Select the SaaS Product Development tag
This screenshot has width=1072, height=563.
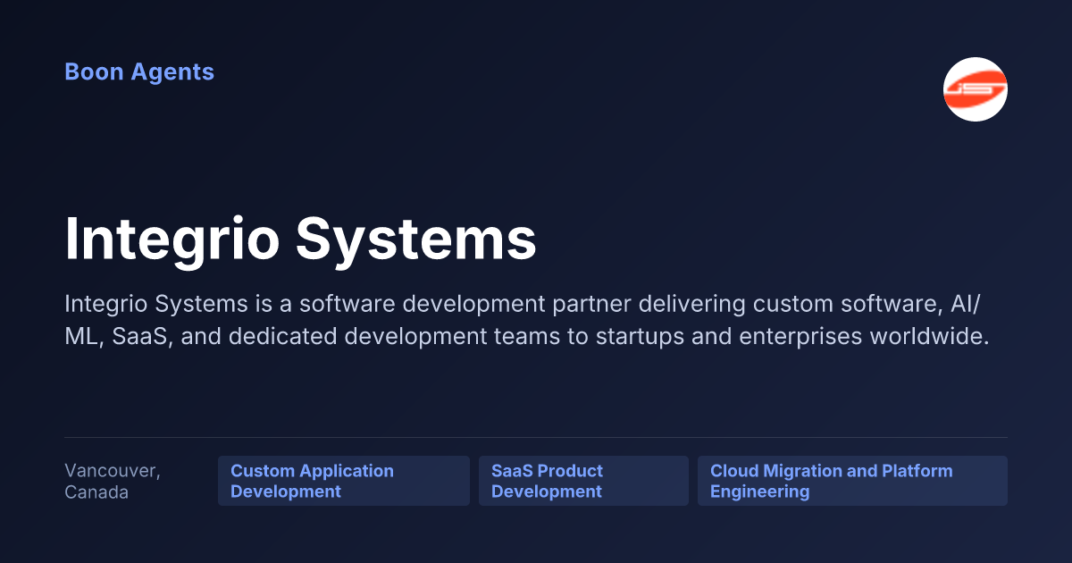tap(583, 481)
